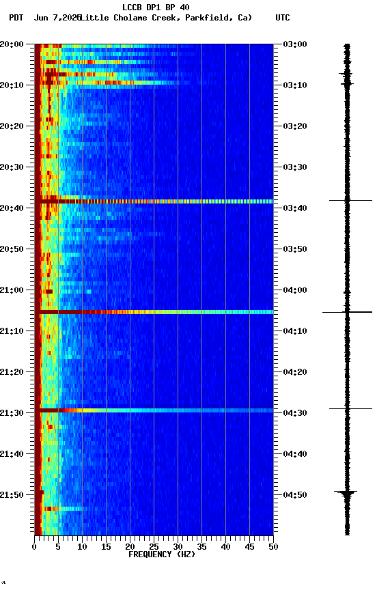Click the '10' frequency tick label

tap(82, 547)
